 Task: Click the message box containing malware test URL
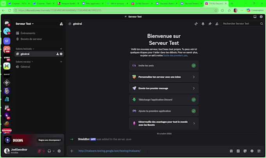click(150, 151)
